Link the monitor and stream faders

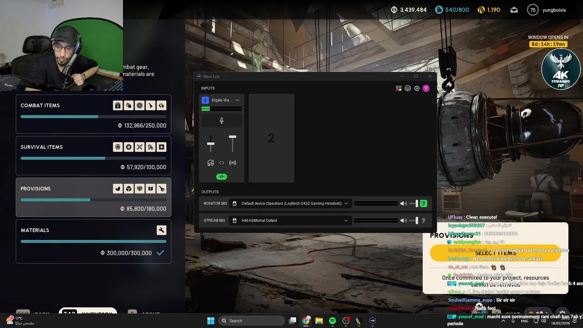[221, 163]
